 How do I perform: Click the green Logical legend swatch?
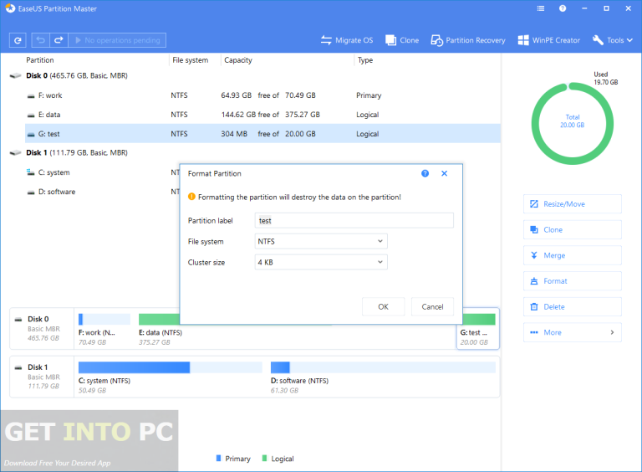click(x=264, y=458)
